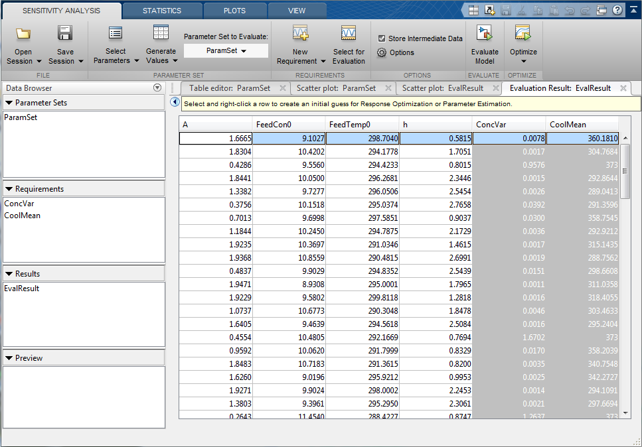Screen dimensions: 642x447
Task: Click the Save Session icon
Action: [65, 34]
